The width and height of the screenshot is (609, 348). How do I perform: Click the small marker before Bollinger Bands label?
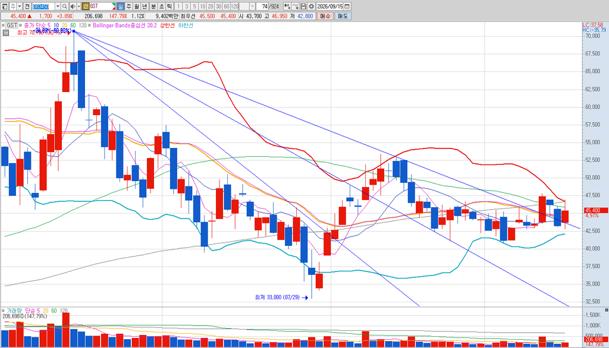pos(90,26)
